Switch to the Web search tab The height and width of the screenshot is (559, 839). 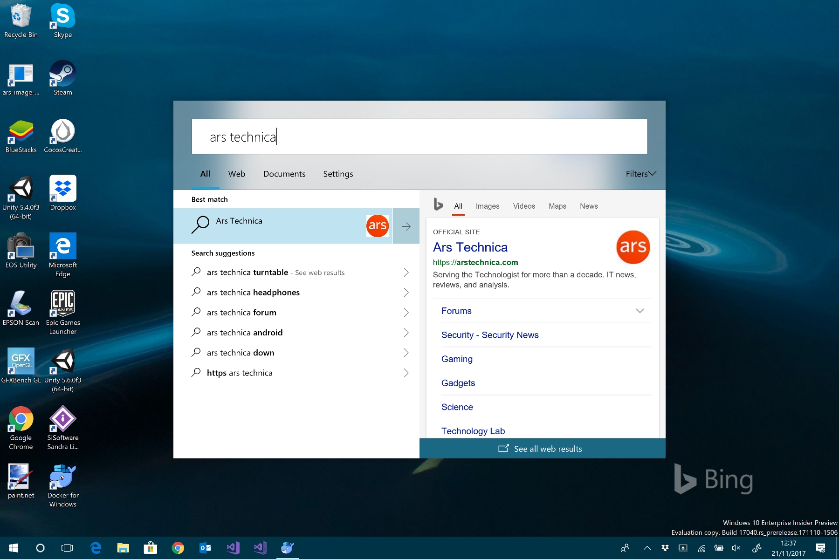[236, 174]
